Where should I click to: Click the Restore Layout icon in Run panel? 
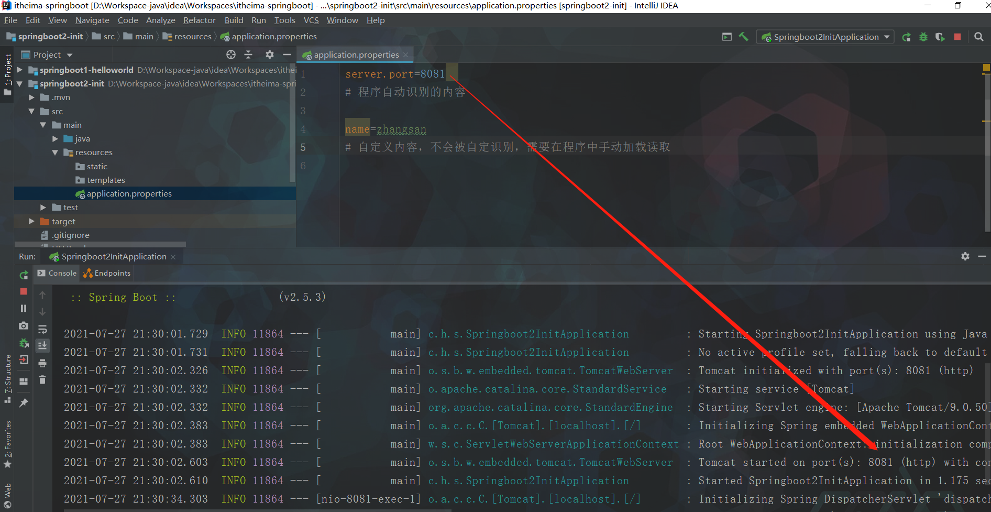pos(24,382)
